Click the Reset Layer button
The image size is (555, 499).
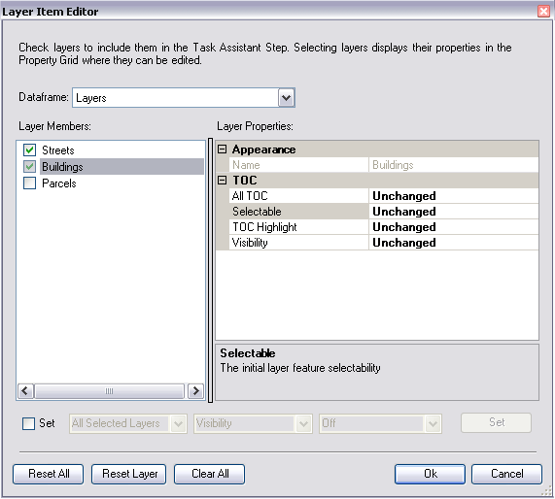click(x=129, y=474)
